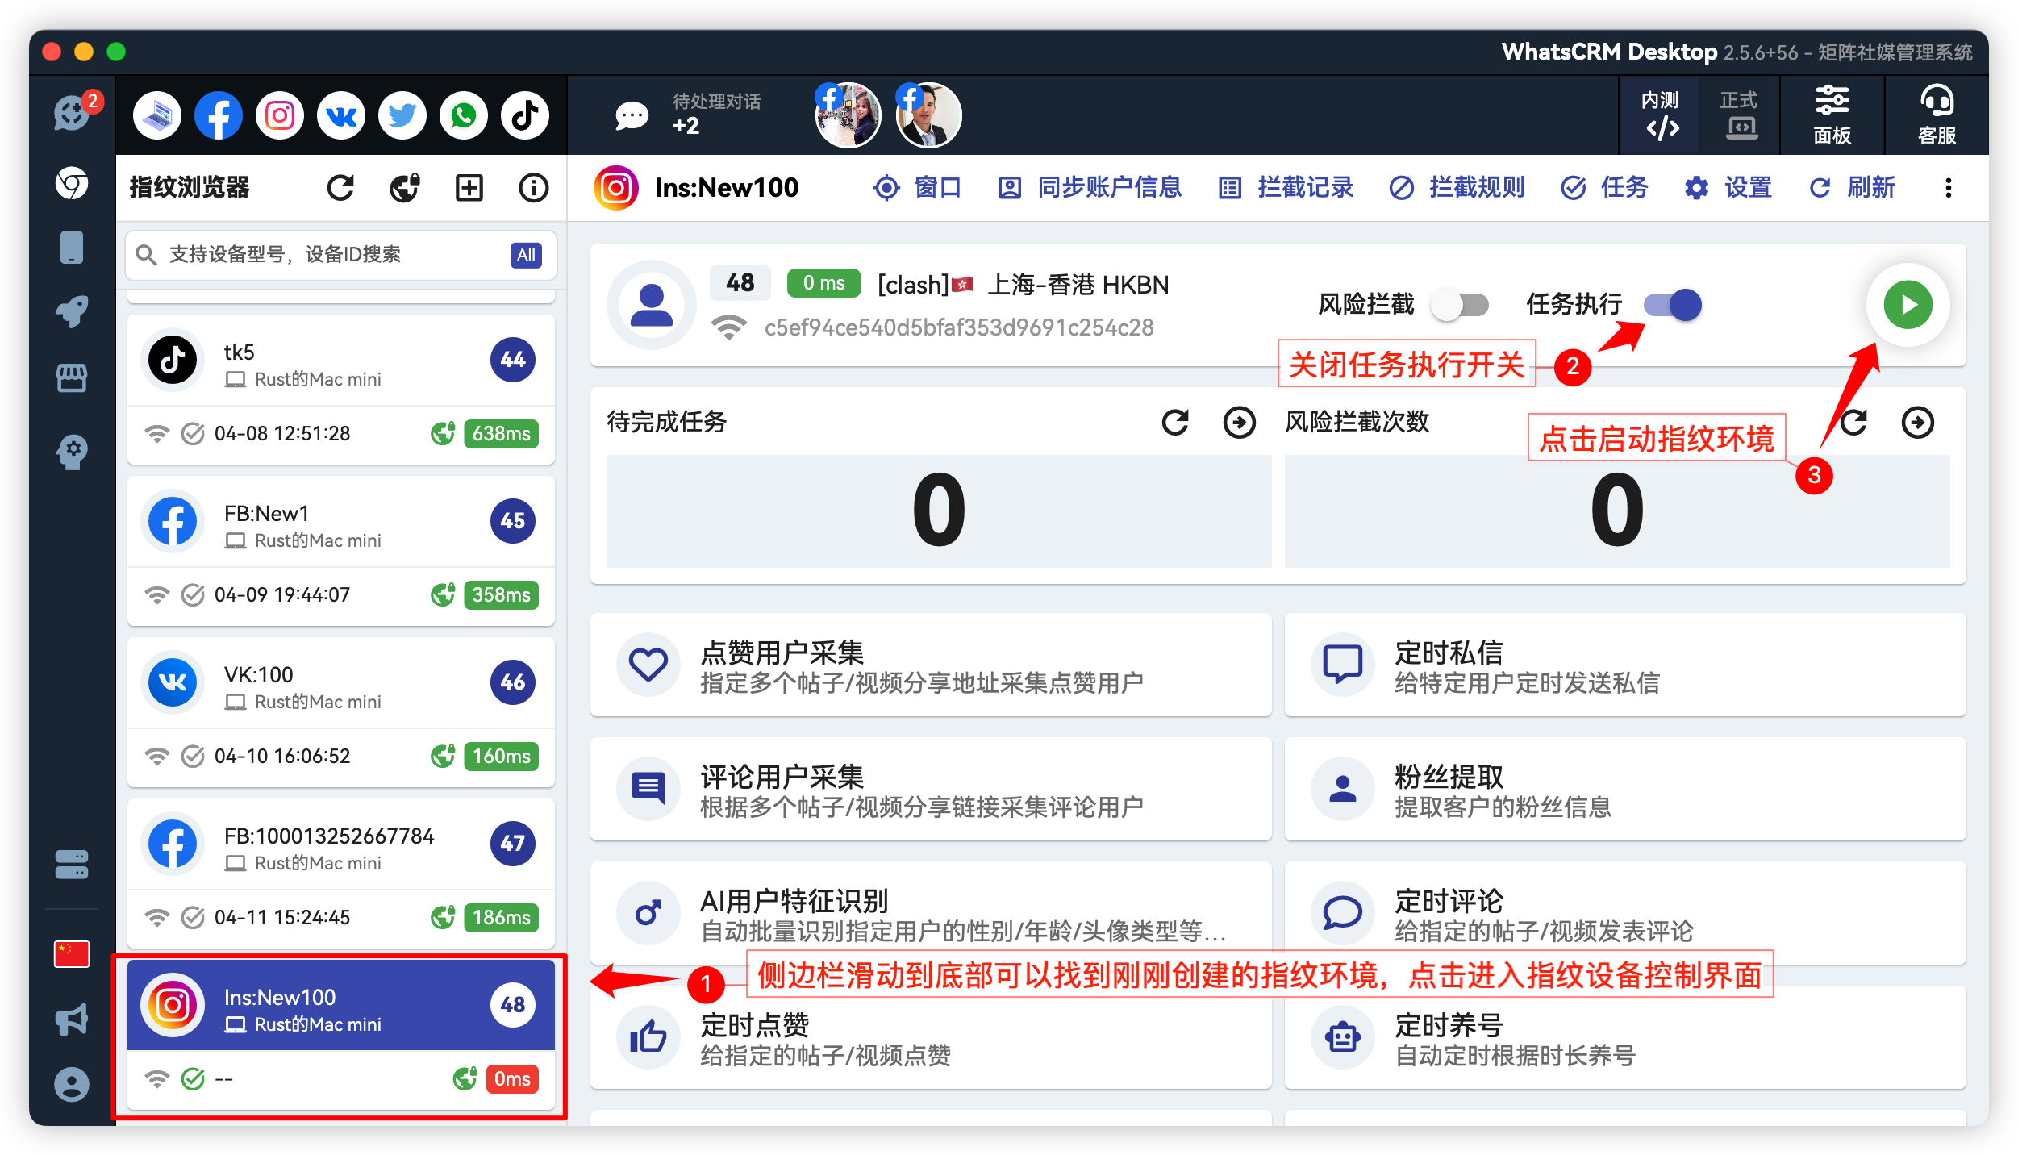2018x1155 pixels.
Task: Open the fingerprint browser info icon
Action: tap(532, 187)
